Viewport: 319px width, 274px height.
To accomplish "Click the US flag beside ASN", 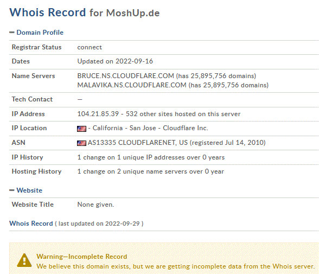I will (x=81, y=143).
